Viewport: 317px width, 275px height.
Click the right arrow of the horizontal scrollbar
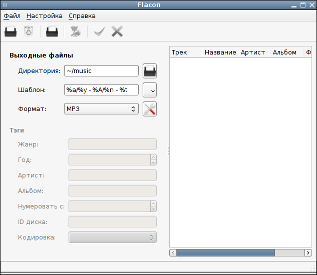pos(308,252)
